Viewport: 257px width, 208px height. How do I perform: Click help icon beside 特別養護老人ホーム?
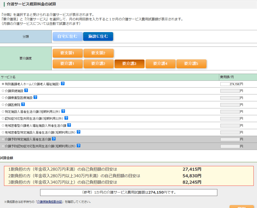click(x=63, y=84)
